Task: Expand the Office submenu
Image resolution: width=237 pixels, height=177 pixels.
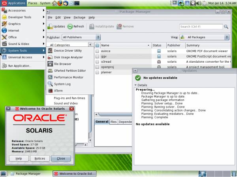Action: point(23,37)
